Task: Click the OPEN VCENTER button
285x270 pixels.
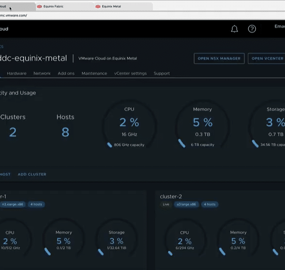Action: [266, 58]
